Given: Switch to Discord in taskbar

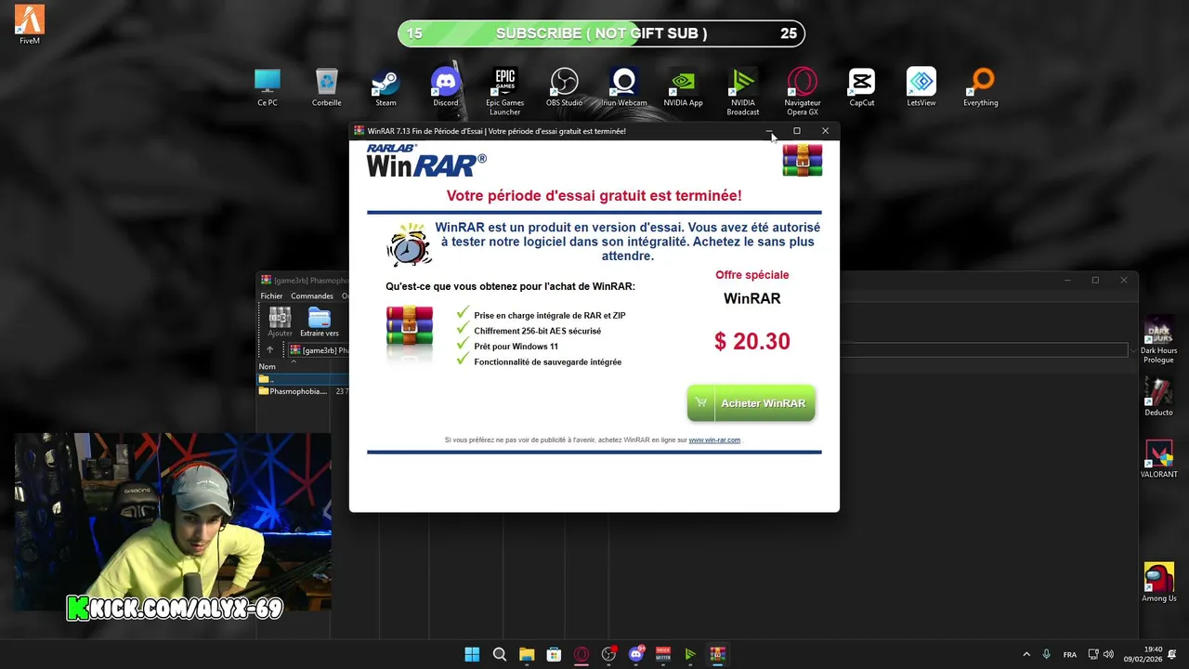Looking at the screenshot, I should click(x=636, y=654).
